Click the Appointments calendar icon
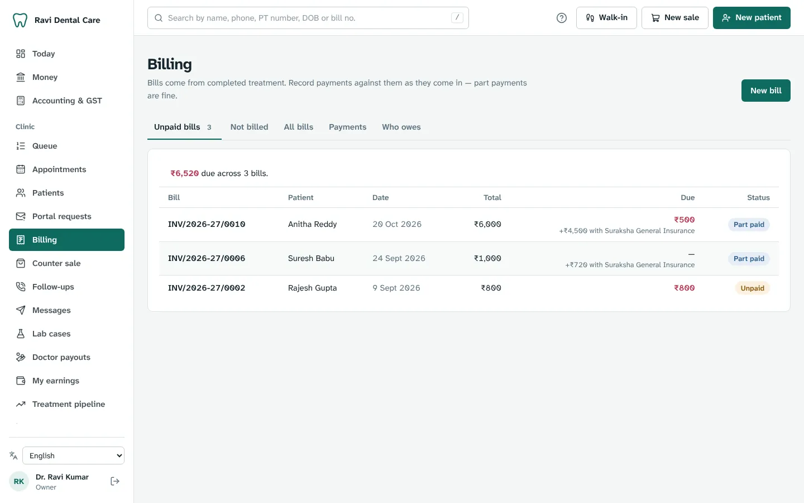The height and width of the screenshot is (503, 804). 21,169
